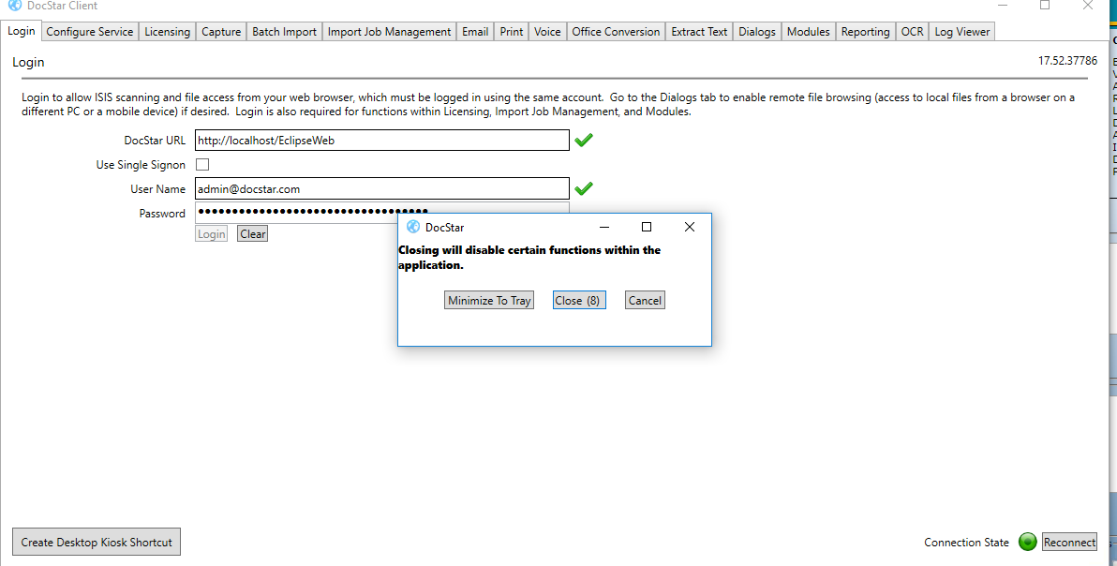Maximize the DocStar dialog window
The width and height of the screenshot is (1117, 566).
point(647,227)
